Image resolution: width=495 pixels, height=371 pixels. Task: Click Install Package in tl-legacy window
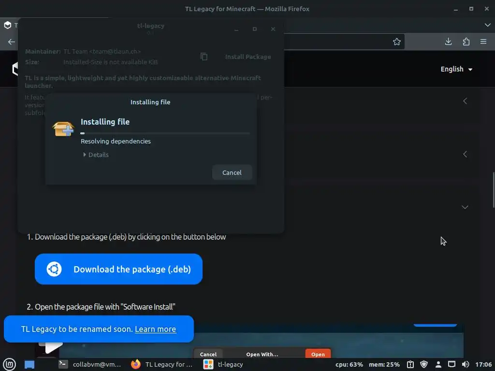pos(248,57)
